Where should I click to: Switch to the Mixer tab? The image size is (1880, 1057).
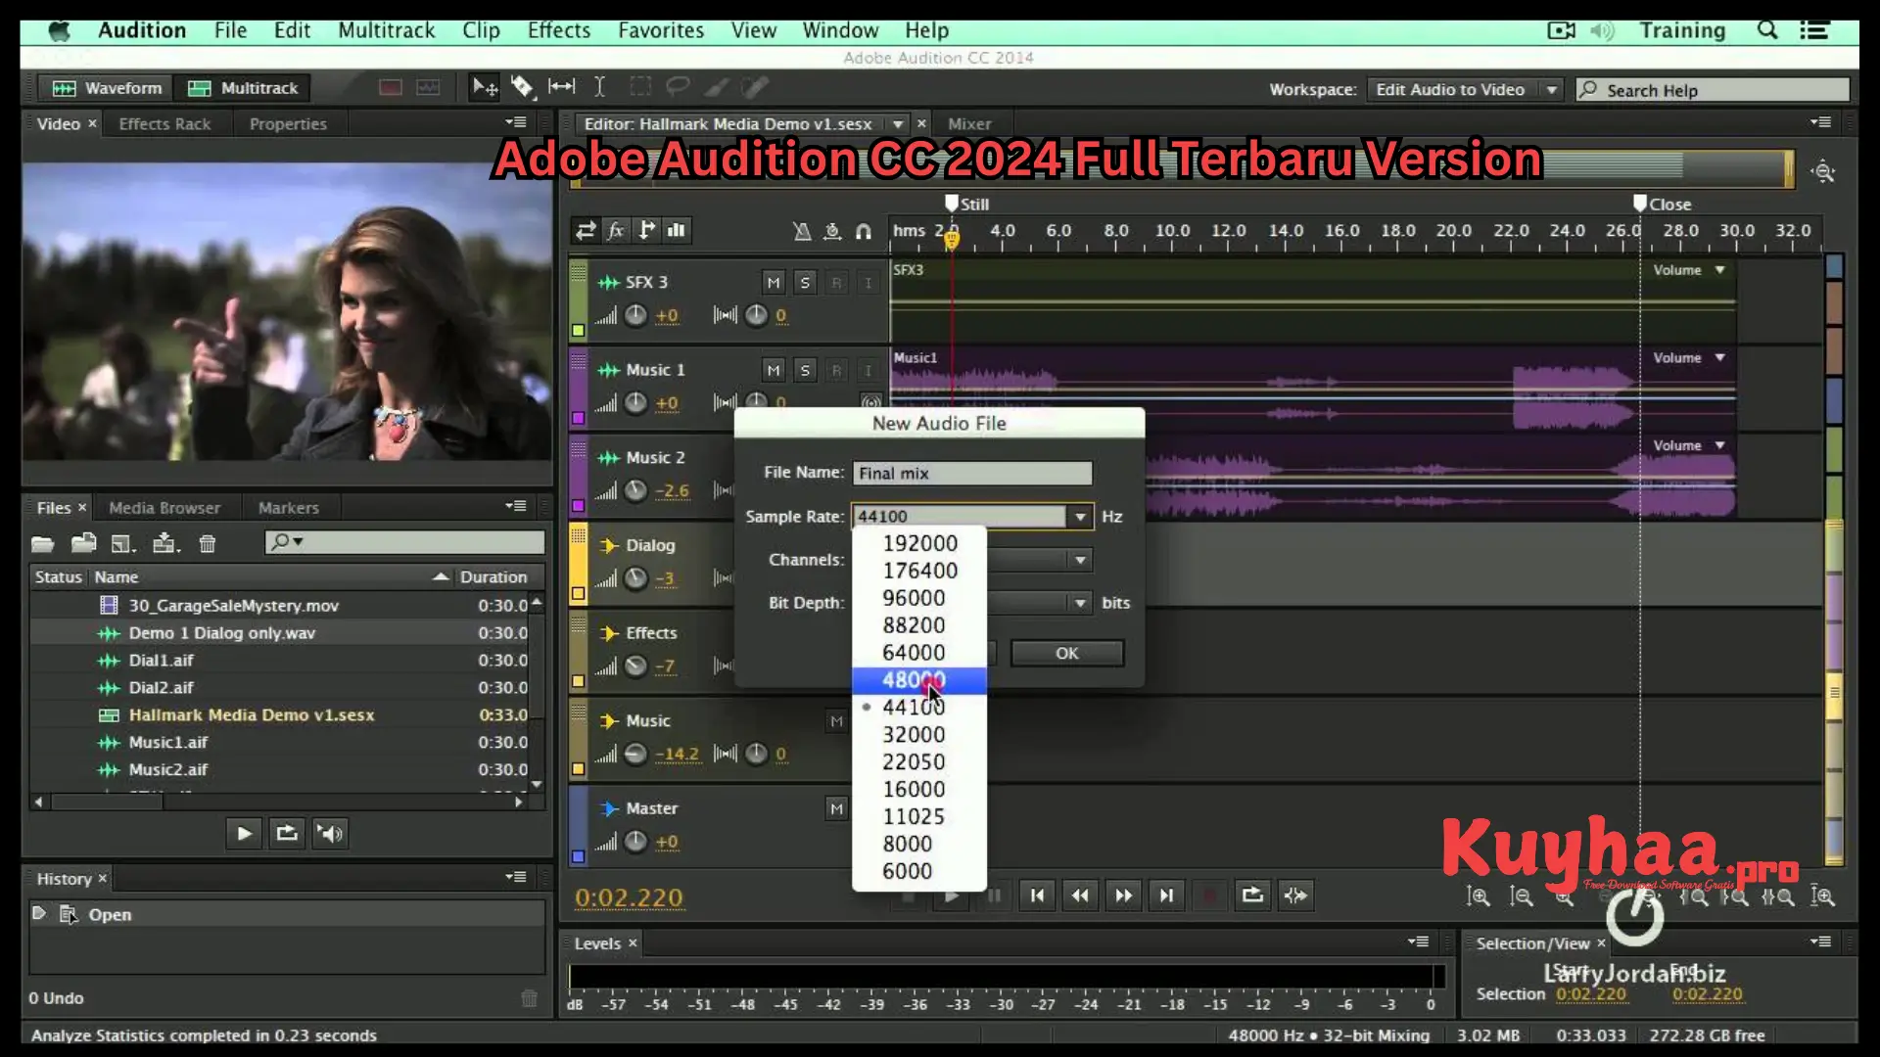pyautogui.click(x=969, y=124)
